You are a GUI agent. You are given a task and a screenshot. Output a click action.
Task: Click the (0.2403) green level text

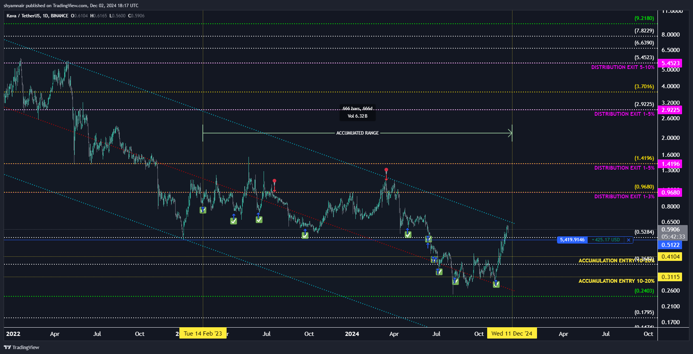coord(644,291)
